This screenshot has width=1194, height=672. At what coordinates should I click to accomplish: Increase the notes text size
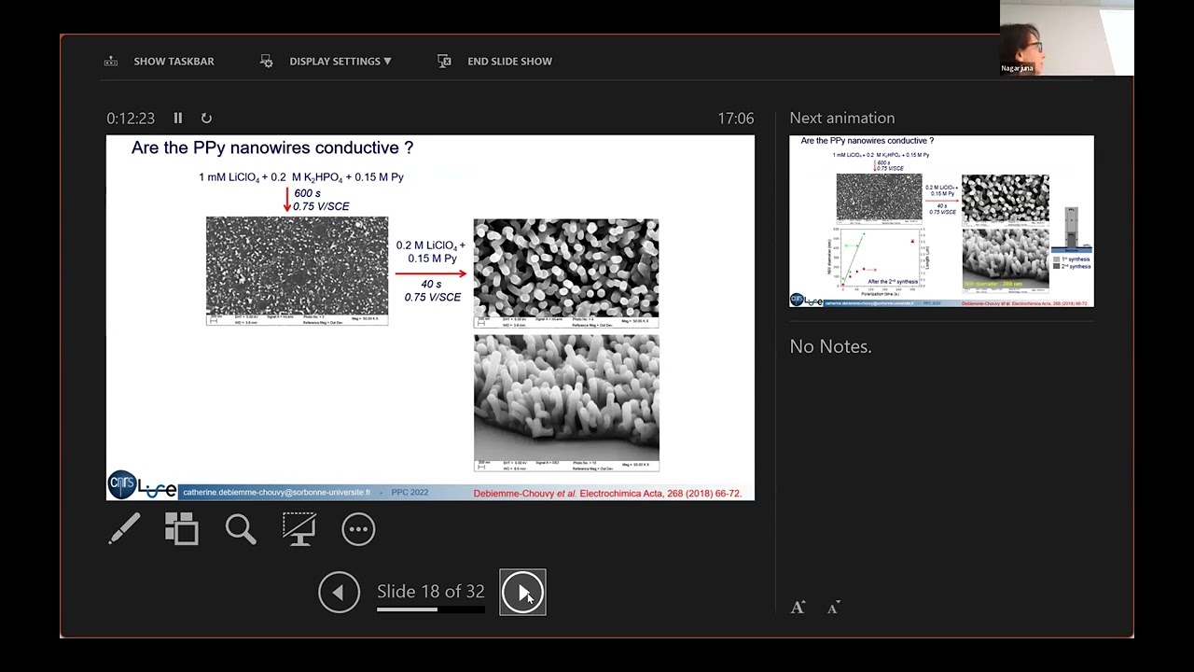tap(798, 608)
